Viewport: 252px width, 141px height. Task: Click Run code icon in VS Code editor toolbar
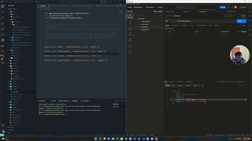(x=117, y=5)
